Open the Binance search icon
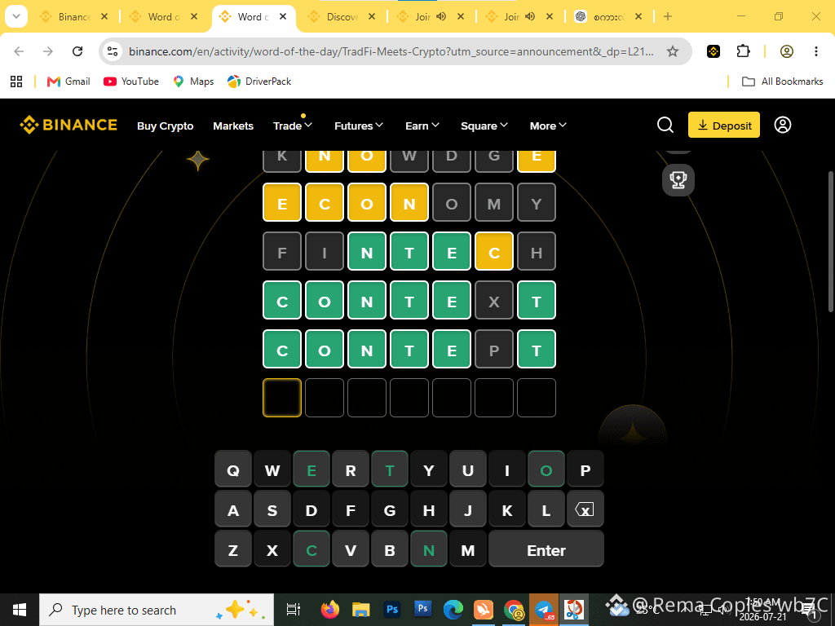The image size is (835, 626). click(x=665, y=125)
